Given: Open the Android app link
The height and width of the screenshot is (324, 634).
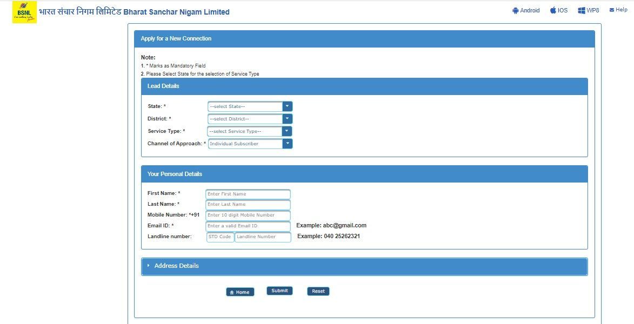Looking at the screenshot, I should tap(526, 10).
